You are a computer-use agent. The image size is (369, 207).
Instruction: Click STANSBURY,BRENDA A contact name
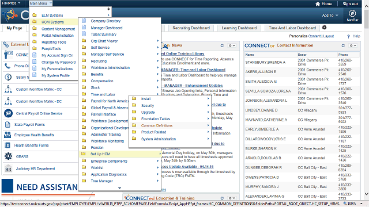point(265,63)
